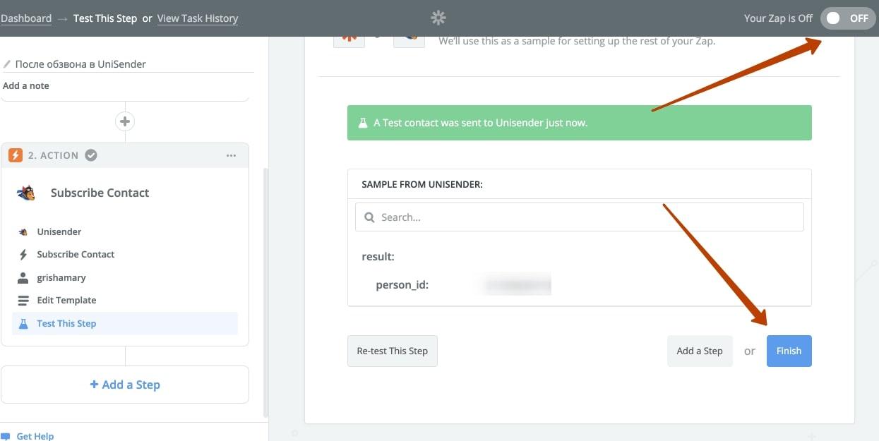
Task: Click the pencil icon beside the Zap name
Action: [8, 64]
